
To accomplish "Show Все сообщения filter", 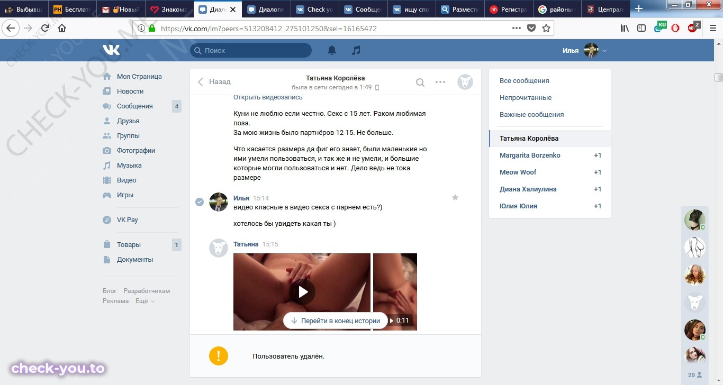I will click(524, 81).
